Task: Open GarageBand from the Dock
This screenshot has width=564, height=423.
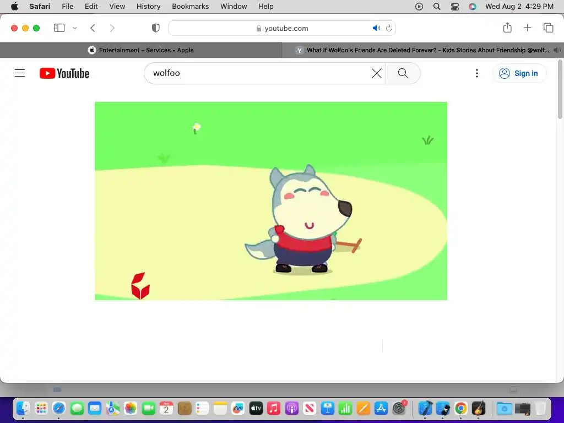Action: [x=479, y=409]
